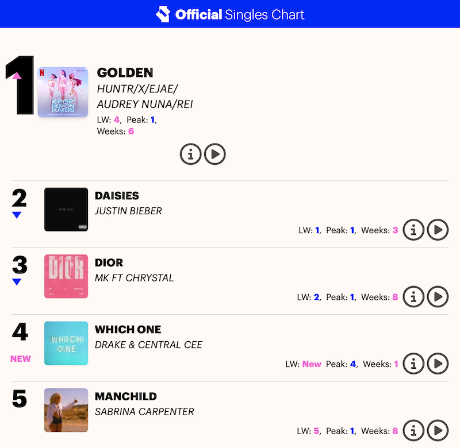The height and width of the screenshot is (448, 460).
Task: Show info for Dior by MK
Action: (413, 297)
